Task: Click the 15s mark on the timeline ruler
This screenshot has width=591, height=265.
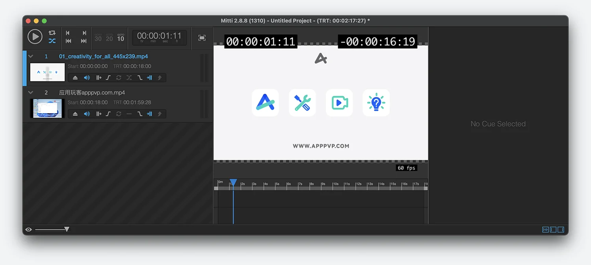Action: (x=393, y=184)
